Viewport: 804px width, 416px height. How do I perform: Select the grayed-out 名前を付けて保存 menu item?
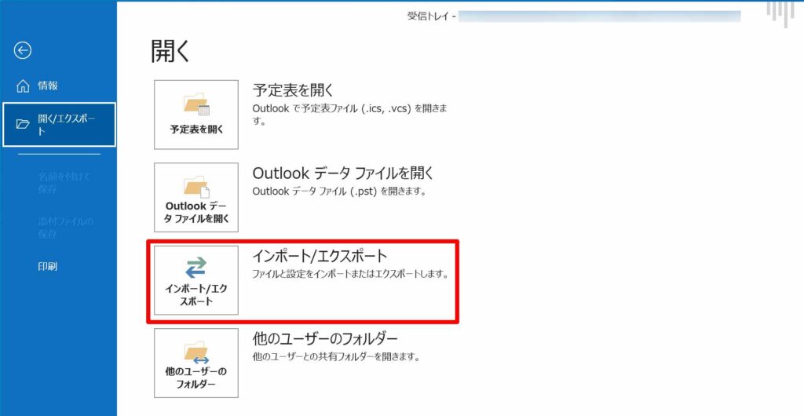64,183
